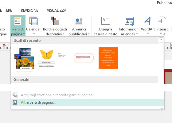Click the Calendari icon in ribbon
The image size is (172, 123).
coord(34,21)
